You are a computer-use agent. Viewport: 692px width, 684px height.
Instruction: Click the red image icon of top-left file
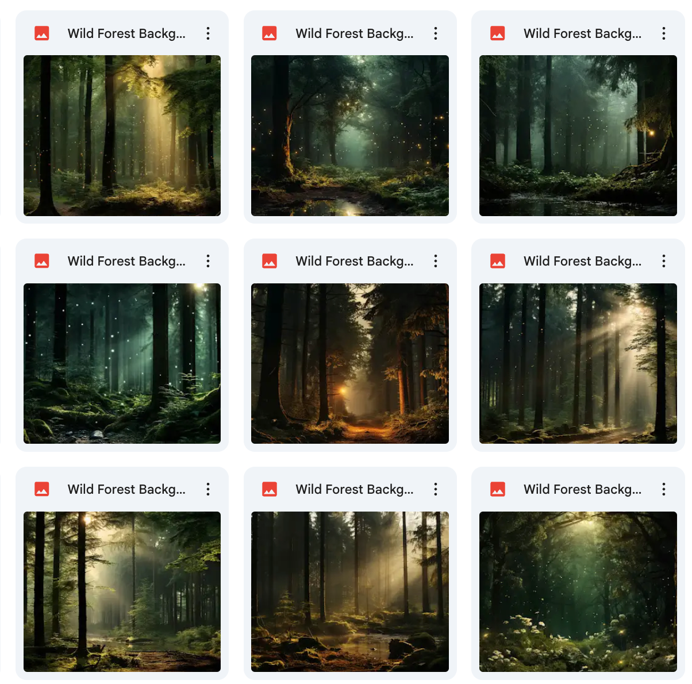click(42, 33)
